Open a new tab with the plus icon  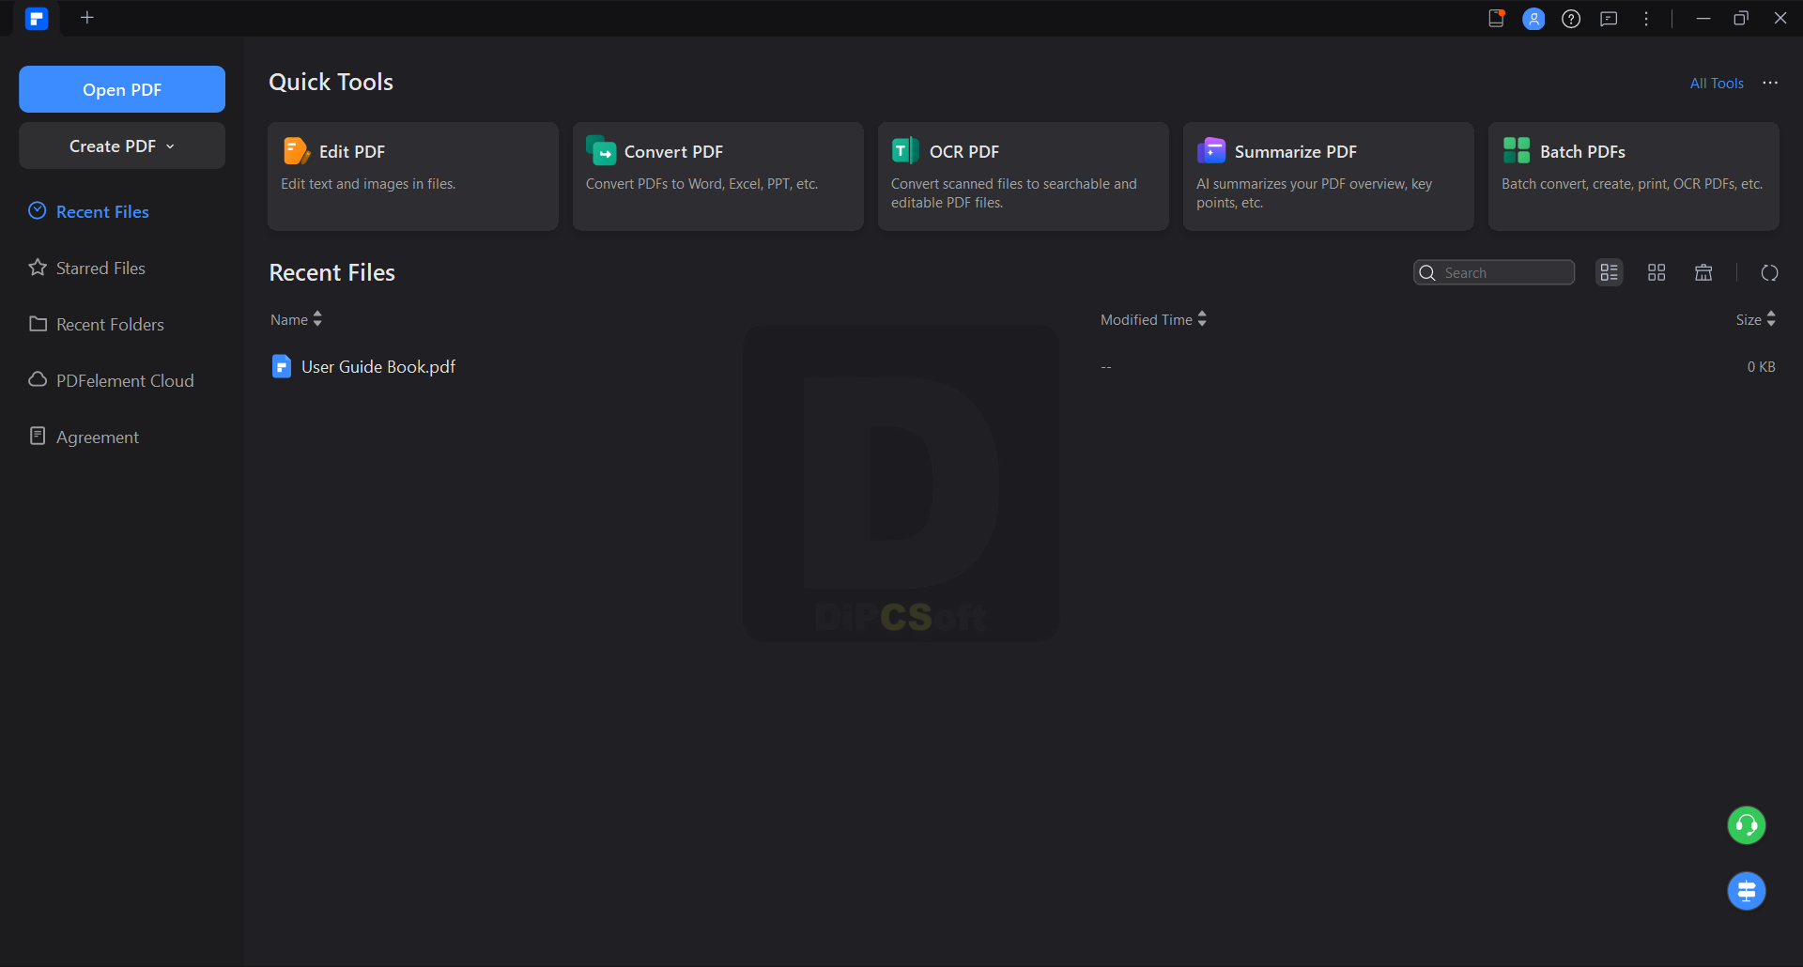click(87, 18)
